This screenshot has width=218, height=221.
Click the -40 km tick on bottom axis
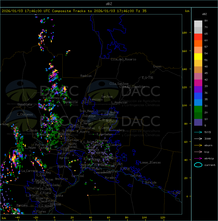pyautogui.click(x=18, y=218)
